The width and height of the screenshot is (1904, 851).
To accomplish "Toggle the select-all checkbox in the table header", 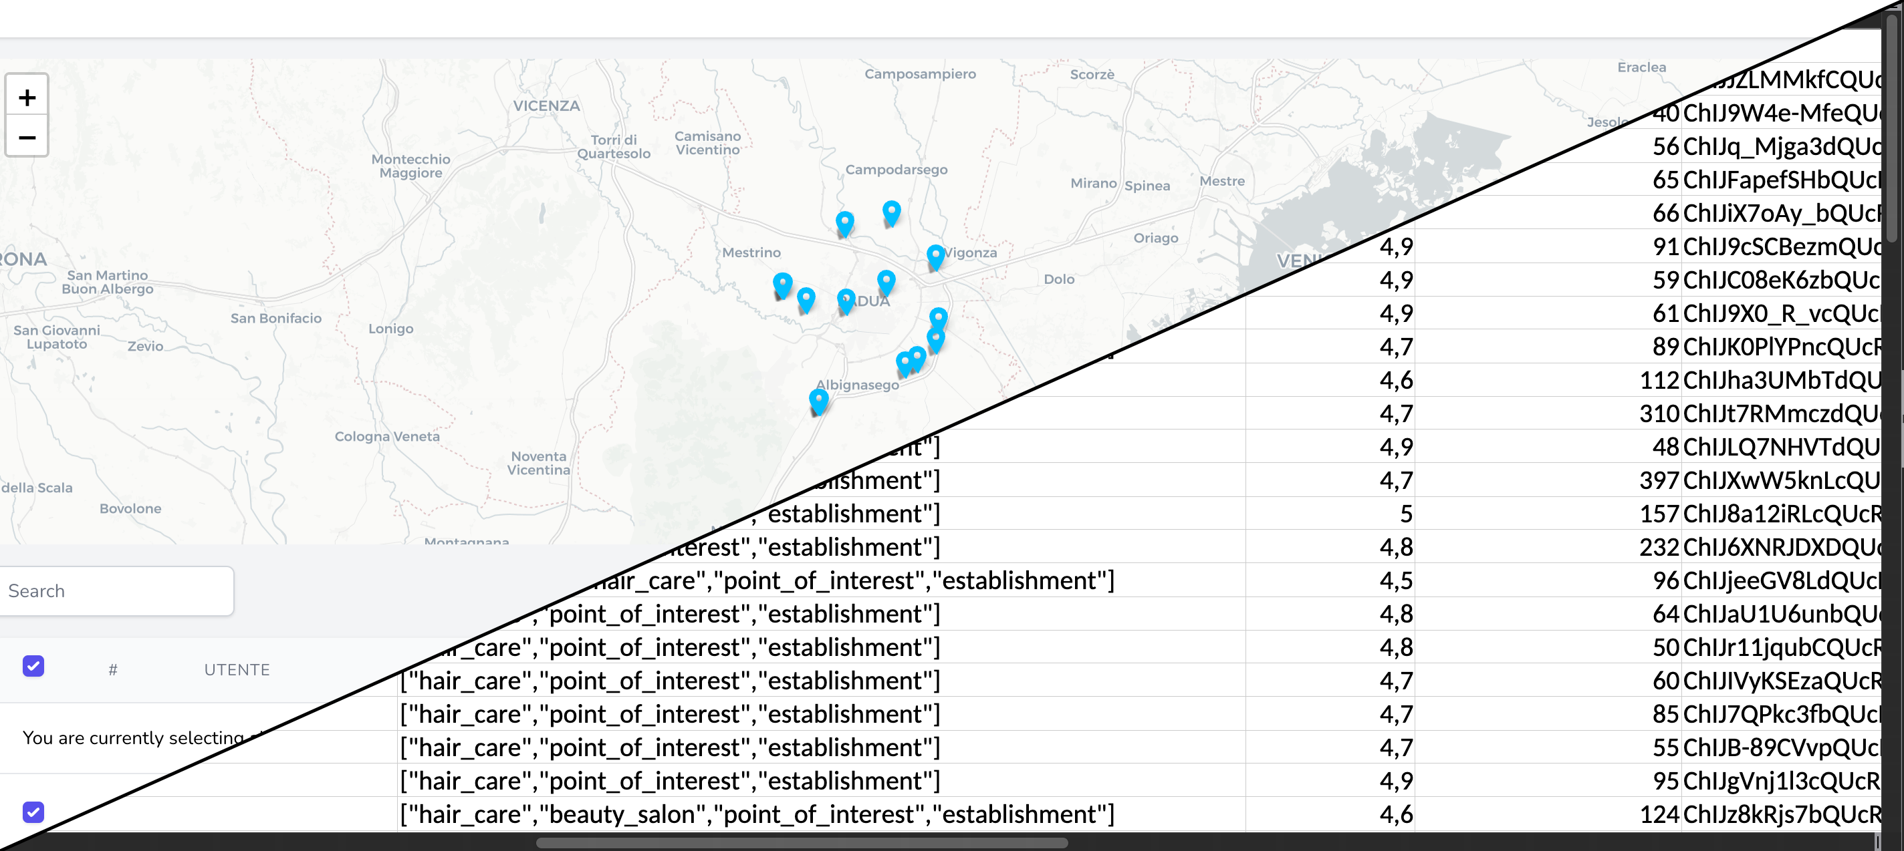I will [33, 667].
